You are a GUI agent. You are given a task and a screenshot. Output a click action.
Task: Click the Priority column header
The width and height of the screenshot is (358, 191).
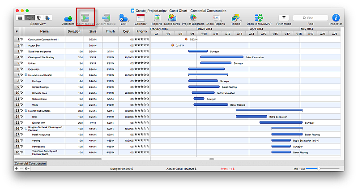(142, 31)
